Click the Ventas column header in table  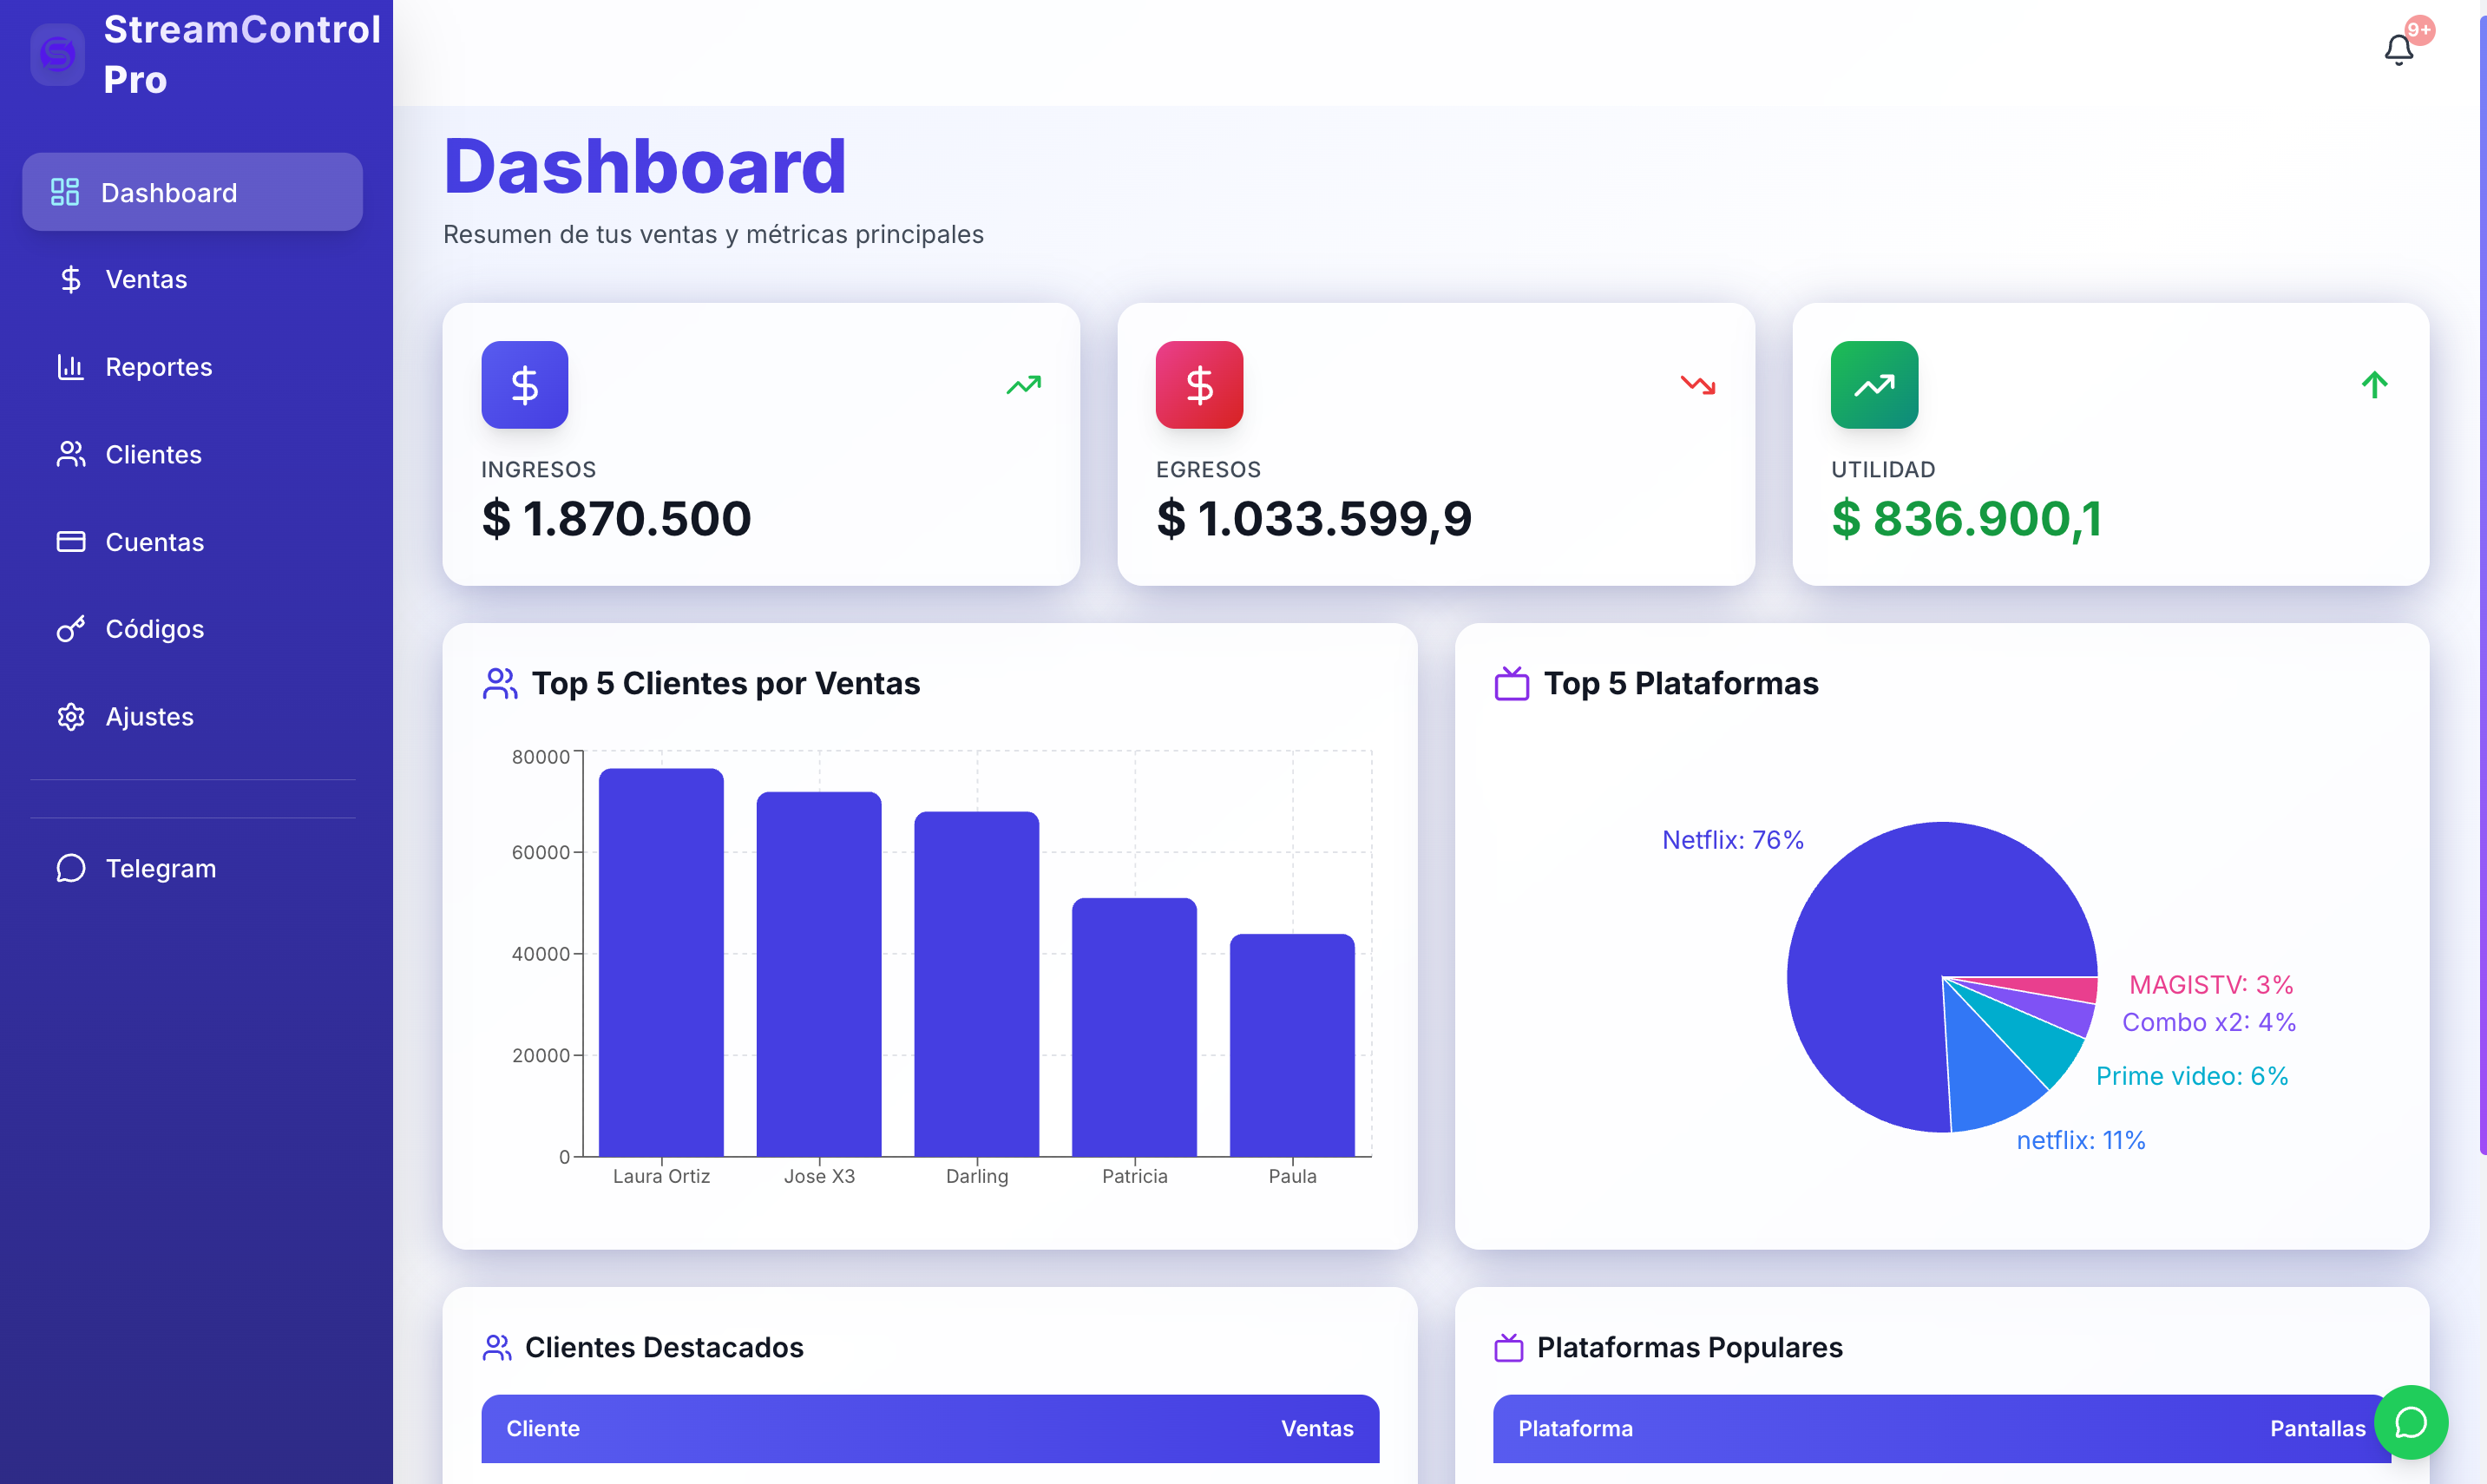tap(1317, 1428)
